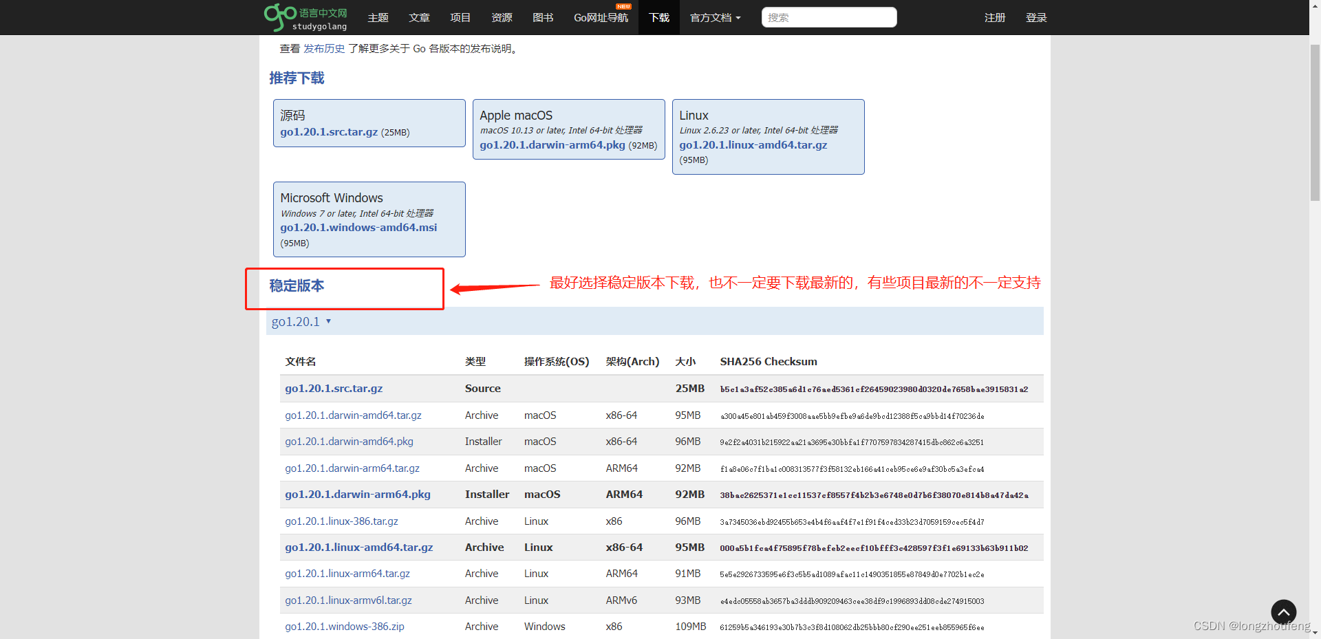Click the Source type cell
The width and height of the screenshot is (1321, 639).
[x=482, y=388]
